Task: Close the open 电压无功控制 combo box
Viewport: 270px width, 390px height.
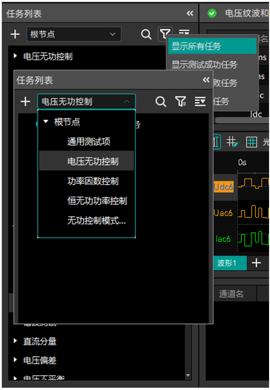Action: pos(86,102)
